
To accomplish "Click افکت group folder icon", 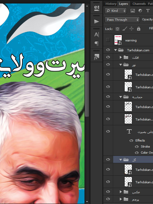I will pyautogui.click(x=126, y=57).
